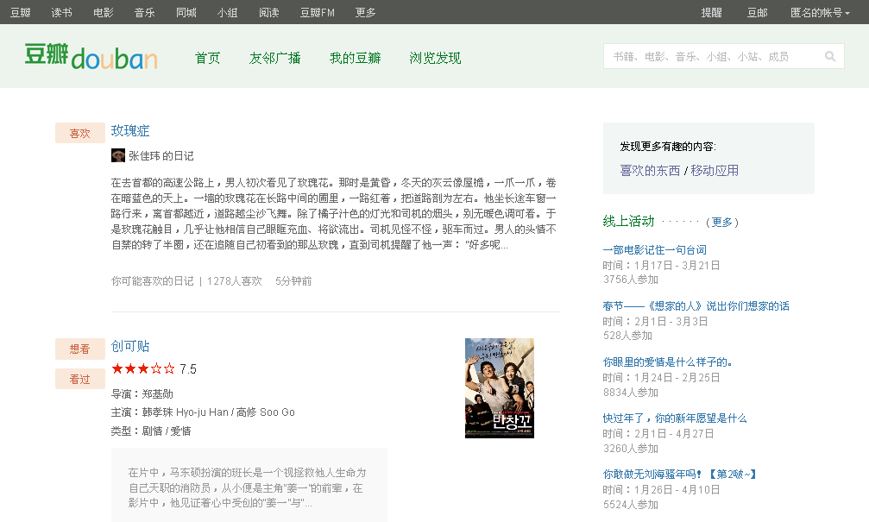Viewport: 869px width, 522px height.
Task: Select 浏览发现 in the navigation
Action: 435,58
